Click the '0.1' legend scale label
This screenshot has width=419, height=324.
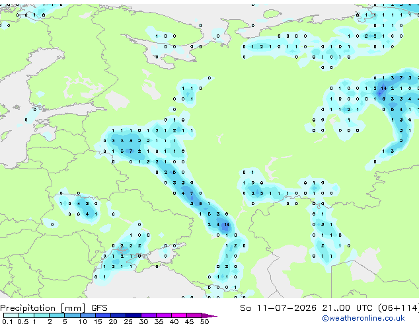7,321
